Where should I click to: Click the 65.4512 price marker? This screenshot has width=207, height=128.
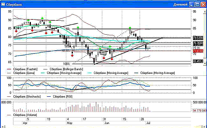198,61
